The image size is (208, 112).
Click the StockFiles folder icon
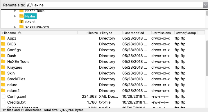(x=3, y=79)
